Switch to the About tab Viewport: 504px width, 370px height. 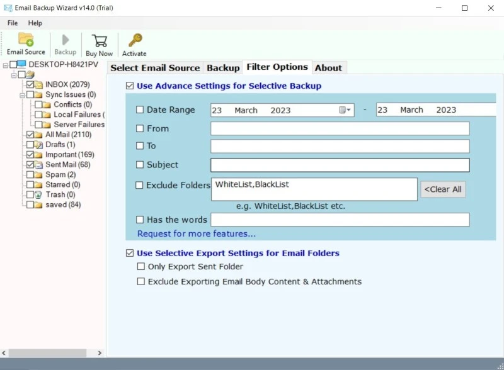(x=328, y=68)
